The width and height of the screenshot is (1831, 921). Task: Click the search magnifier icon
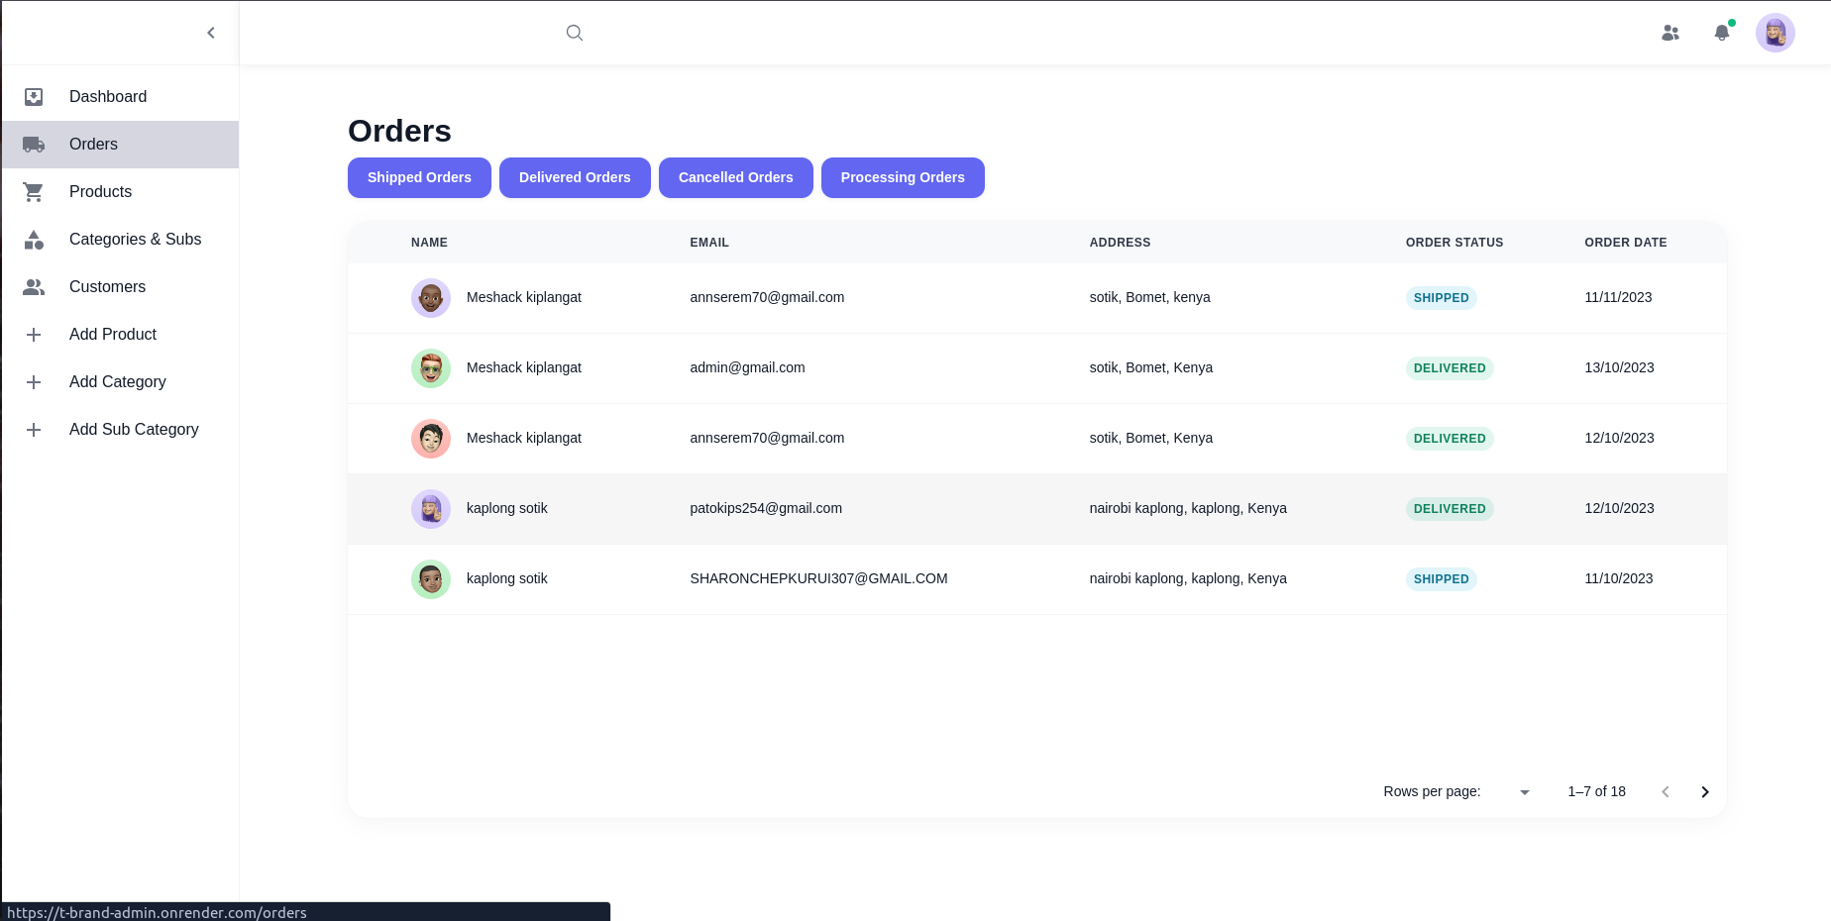coord(574,33)
